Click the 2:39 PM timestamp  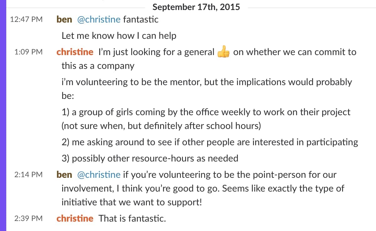coord(28,218)
